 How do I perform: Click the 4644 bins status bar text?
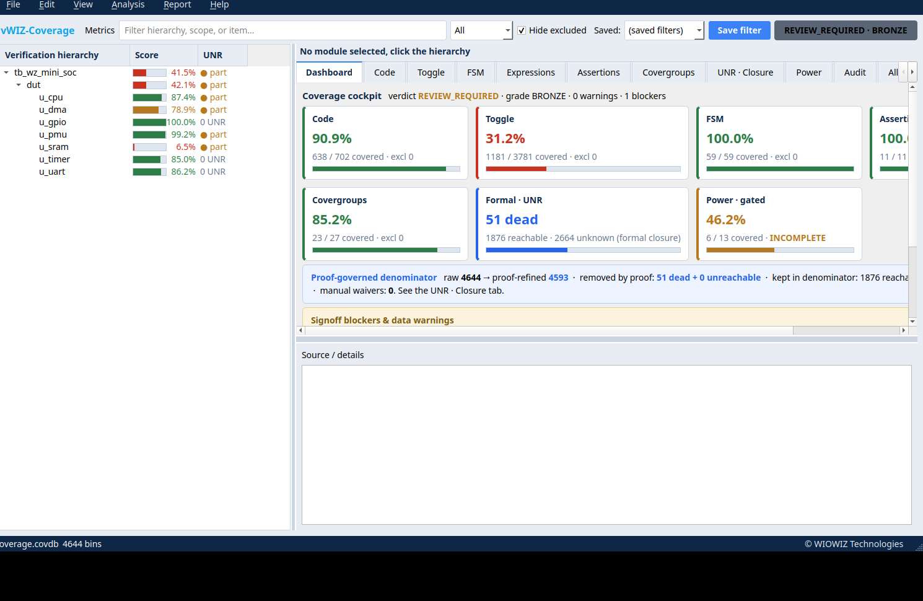pyautogui.click(x=82, y=544)
